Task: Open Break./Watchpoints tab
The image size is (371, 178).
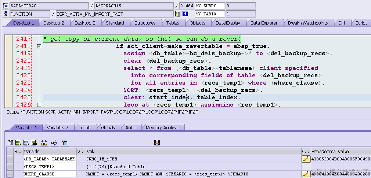Action: click(308, 23)
